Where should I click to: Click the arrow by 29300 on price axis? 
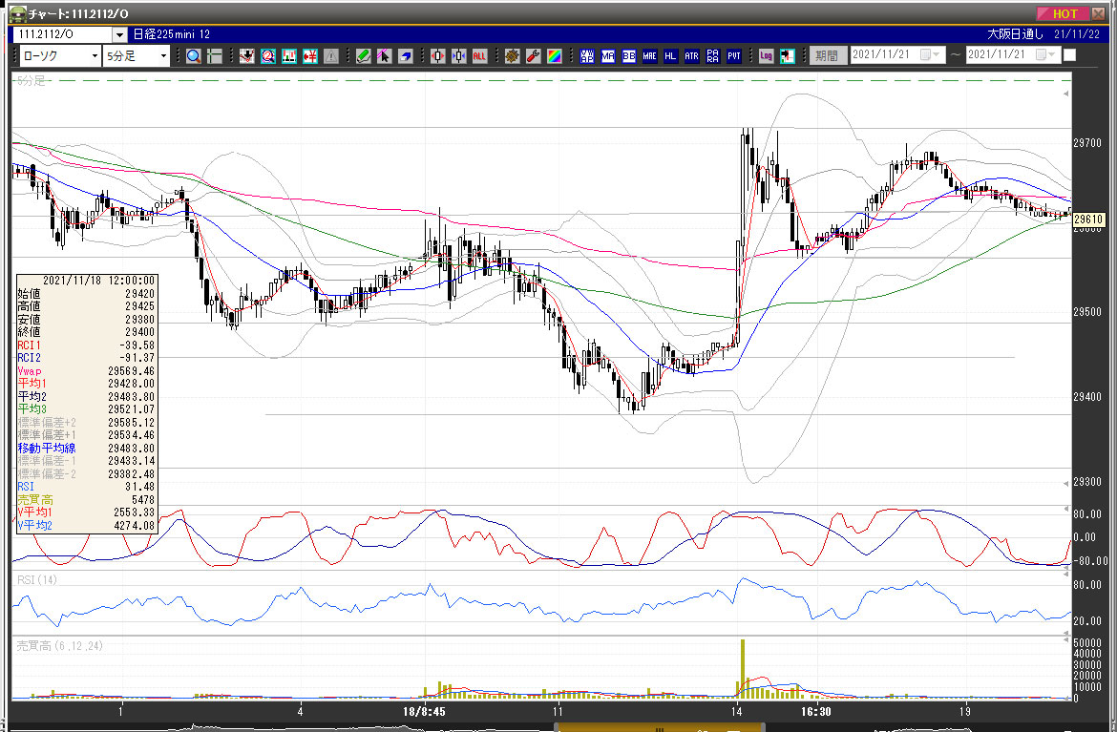point(1066,483)
